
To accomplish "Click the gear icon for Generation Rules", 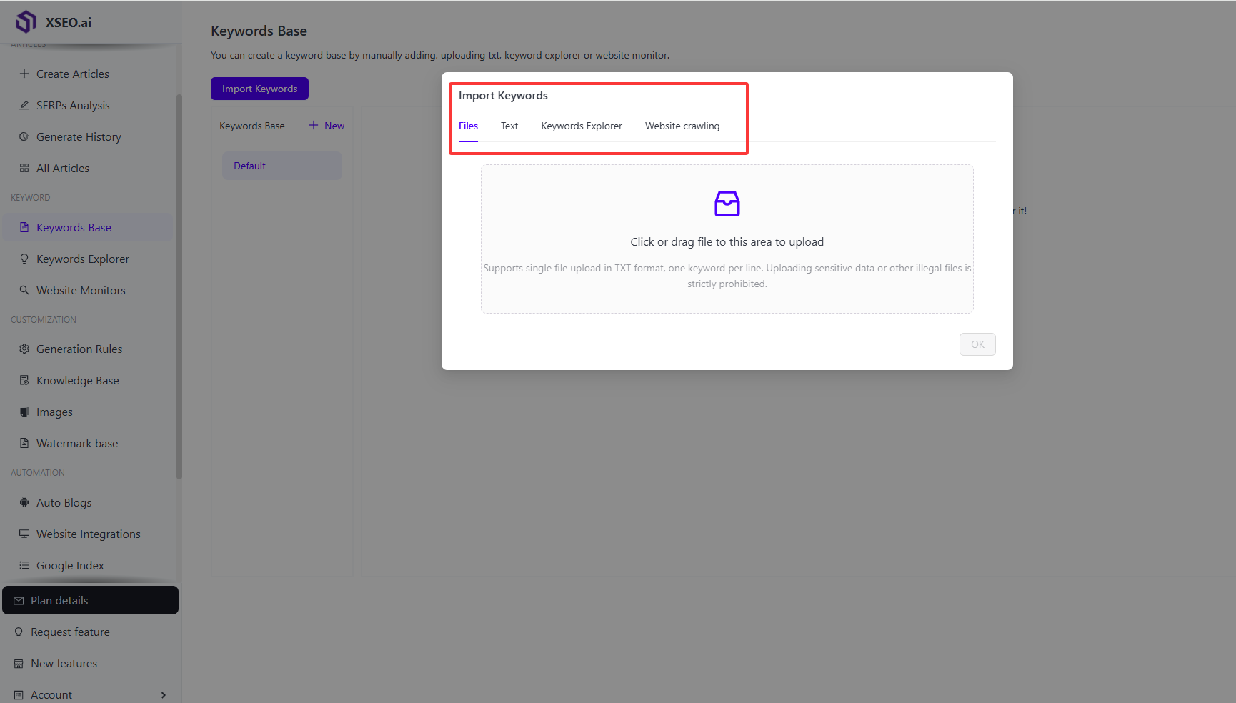I will point(24,349).
